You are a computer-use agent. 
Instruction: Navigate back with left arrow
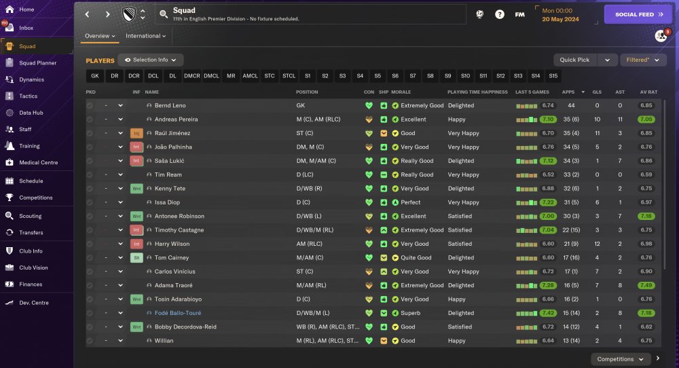[87, 14]
